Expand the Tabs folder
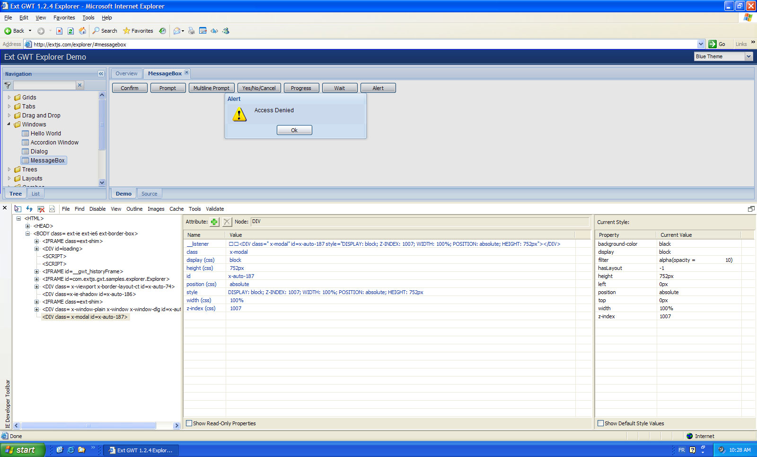The width and height of the screenshot is (757, 457). (9, 107)
